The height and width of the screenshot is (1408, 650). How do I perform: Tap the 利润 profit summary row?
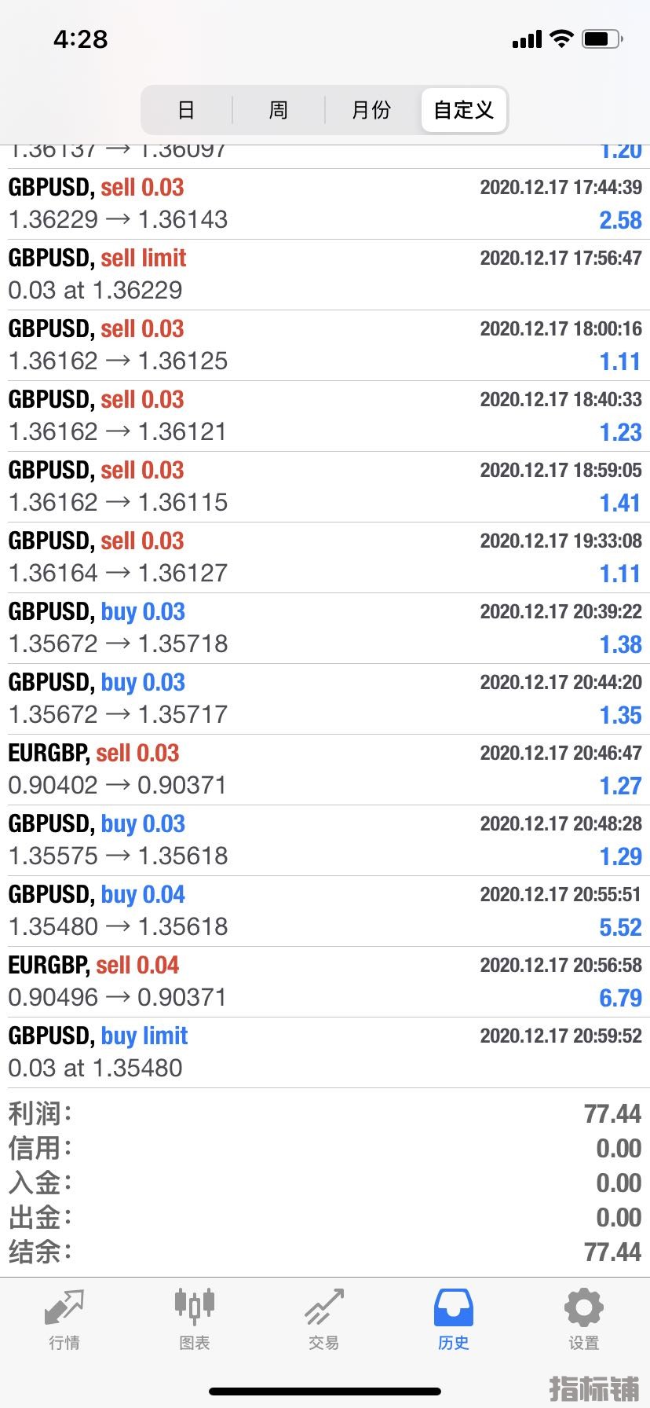coord(325,1113)
